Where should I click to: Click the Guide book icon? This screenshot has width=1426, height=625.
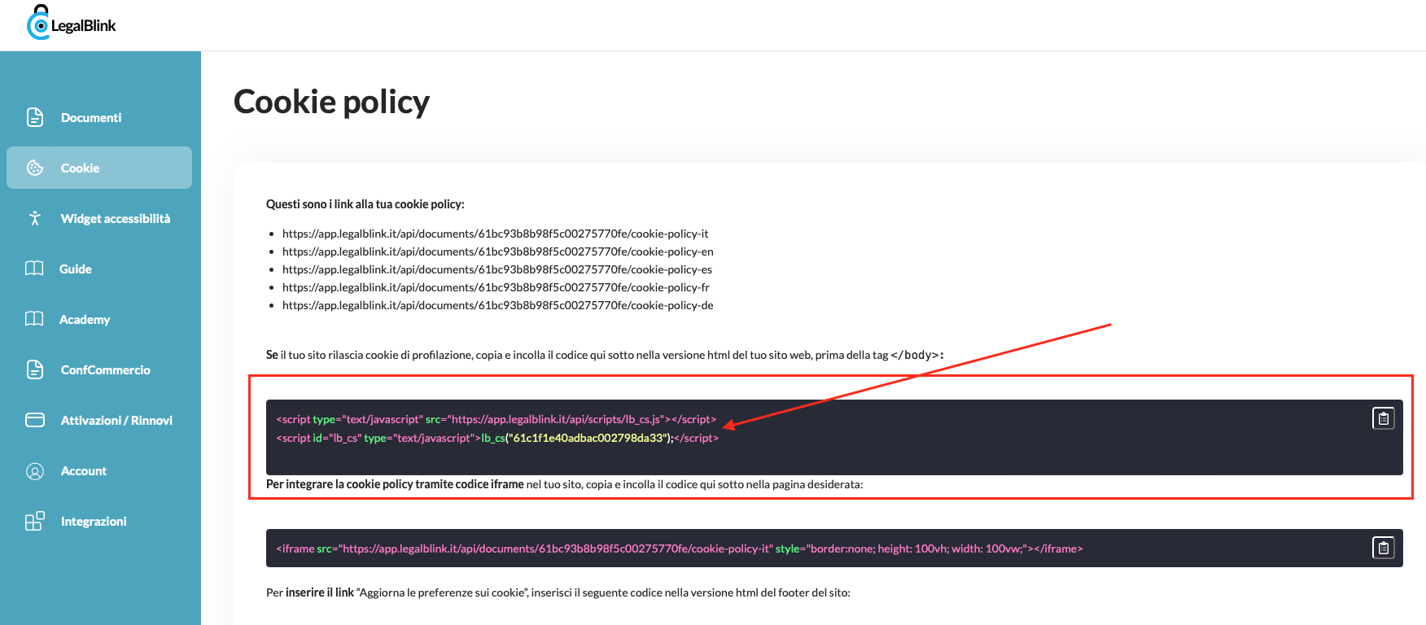click(x=34, y=269)
